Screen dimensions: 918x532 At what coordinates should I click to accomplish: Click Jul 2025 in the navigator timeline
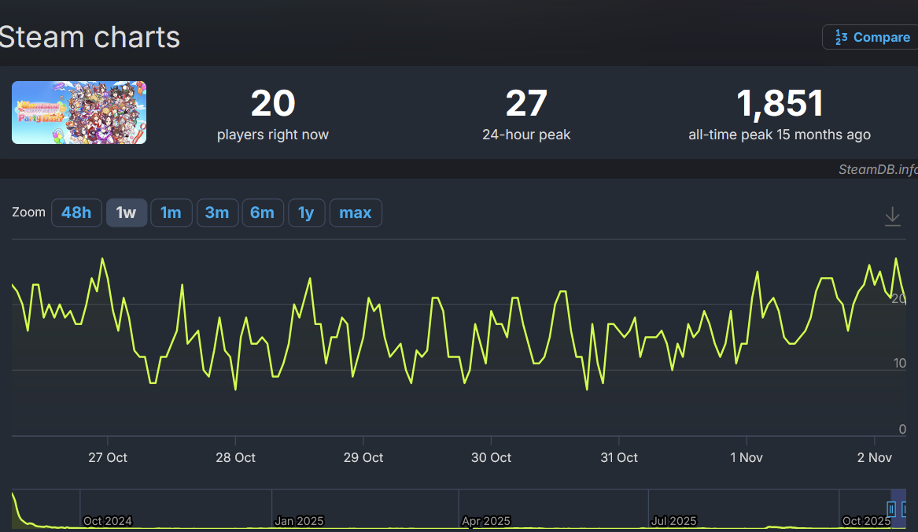coord(674,521)
